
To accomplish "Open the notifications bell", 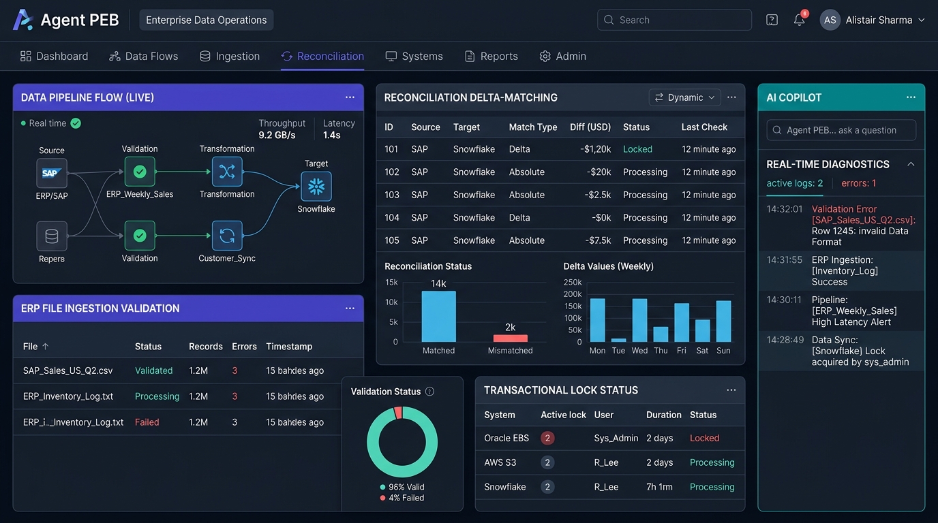I will click(800, 20).
